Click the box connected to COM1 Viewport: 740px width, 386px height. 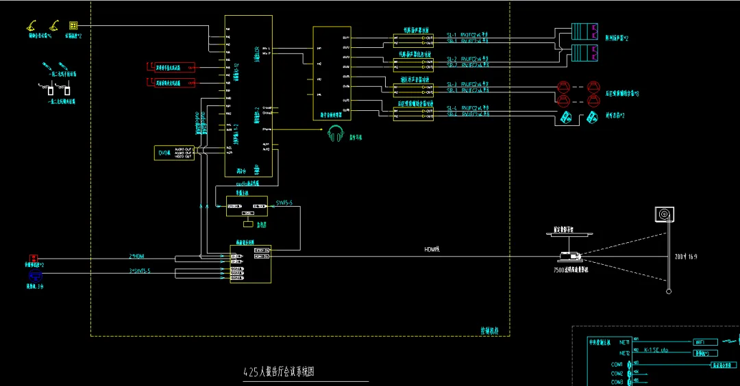coord(724,365)
